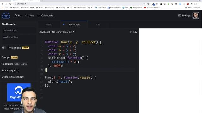
Task: Open the Google Voice bookmark
Action: pyautogui.click(x=136, y=8)
